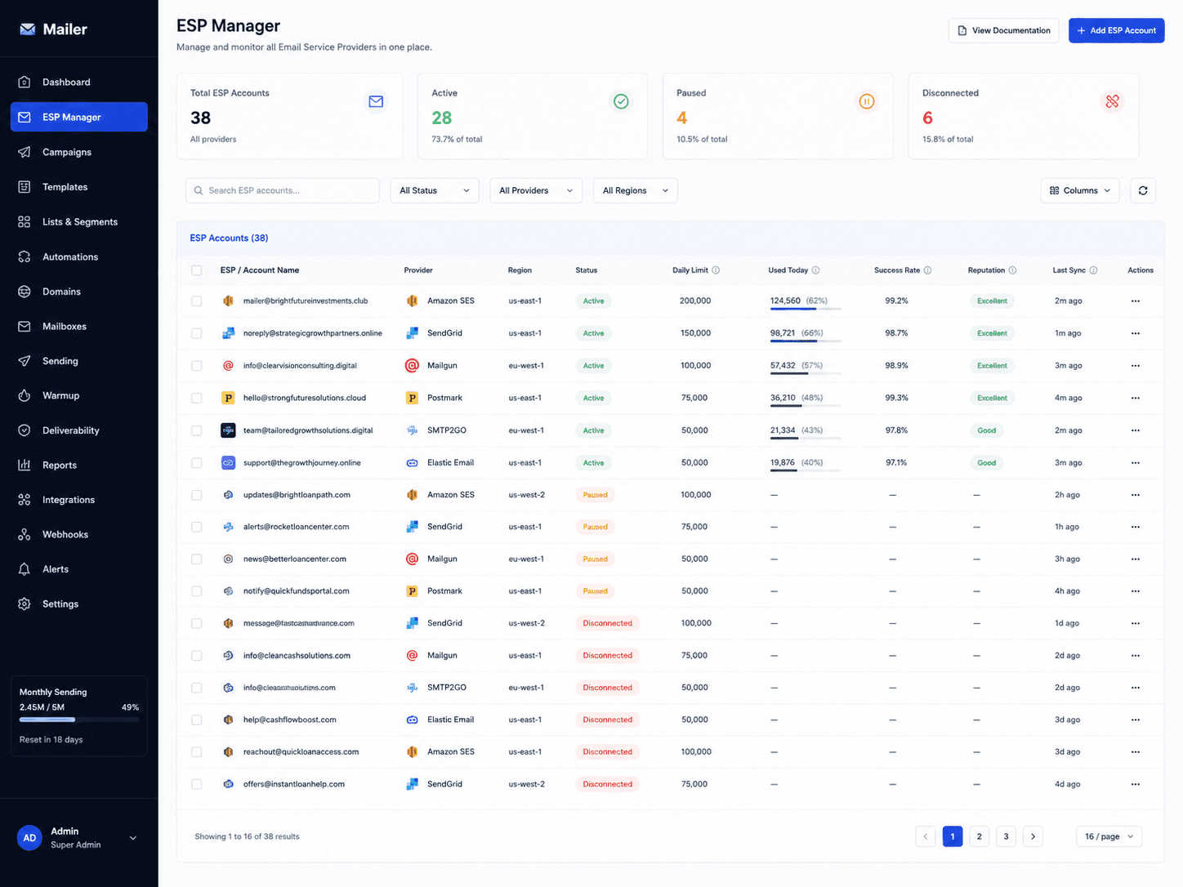Click the Add ESP Account button
The height and width of the screenshot is (887, 1183).
1116,30
